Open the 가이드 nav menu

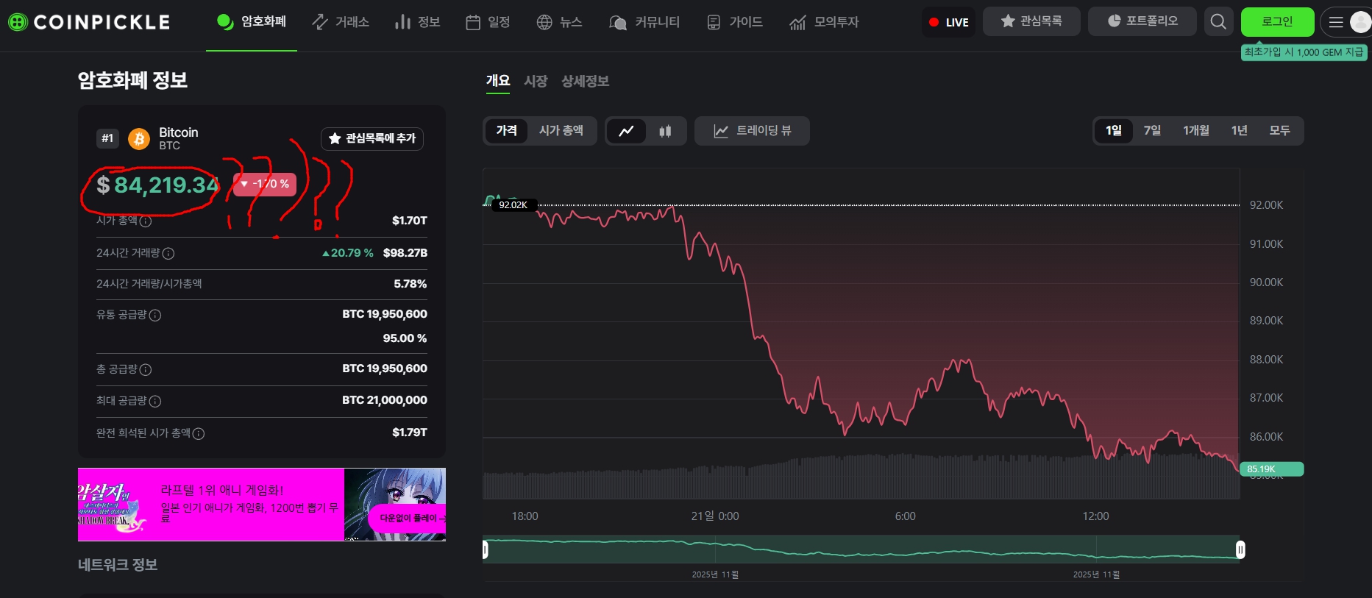(x=734, y=22)
